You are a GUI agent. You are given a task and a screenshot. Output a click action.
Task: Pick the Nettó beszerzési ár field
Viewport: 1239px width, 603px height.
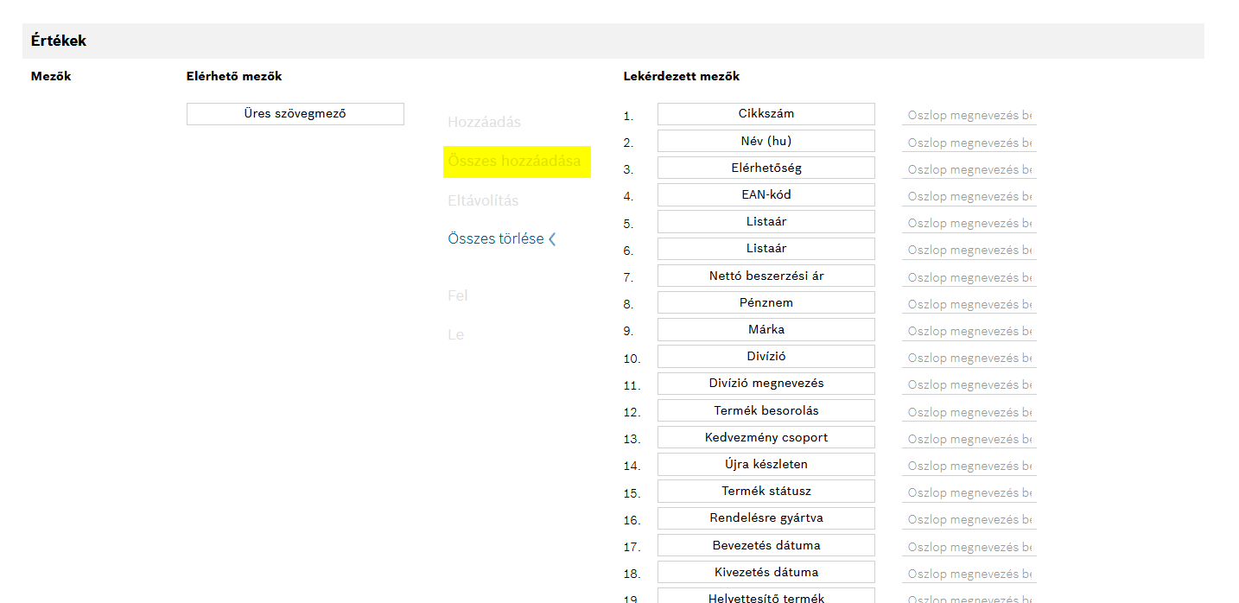coord(766,276)
